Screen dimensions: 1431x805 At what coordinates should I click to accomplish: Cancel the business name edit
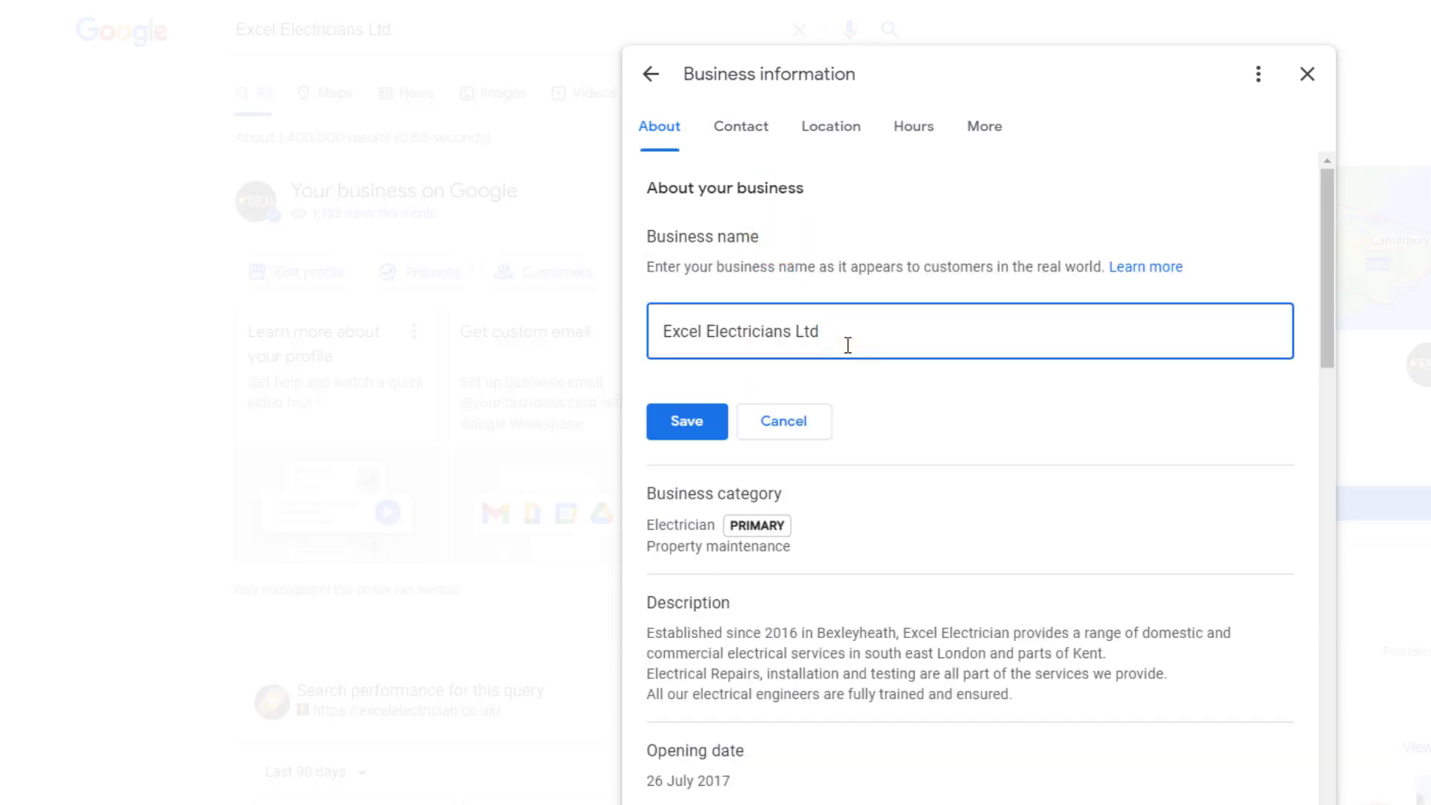(x=784, y=421)
